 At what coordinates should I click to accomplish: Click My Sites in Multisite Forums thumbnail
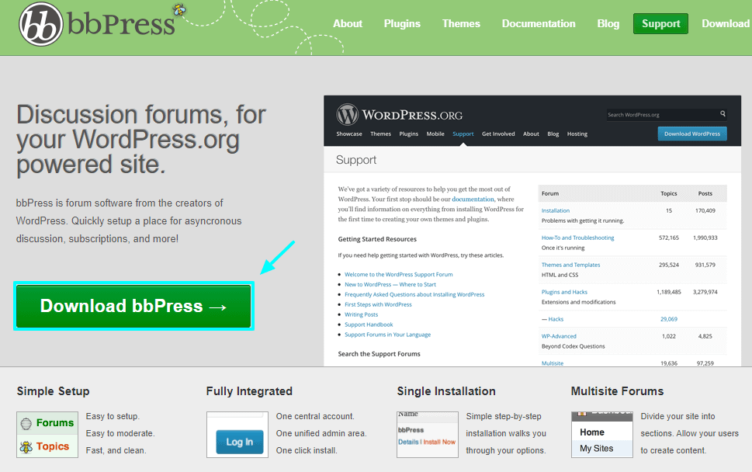pos(597,449)
